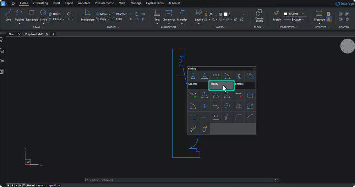This screenshot has width=355, height=187.
Task: Choose the Rotate icon in the Polyline panel
Action: tap(227, 106)
